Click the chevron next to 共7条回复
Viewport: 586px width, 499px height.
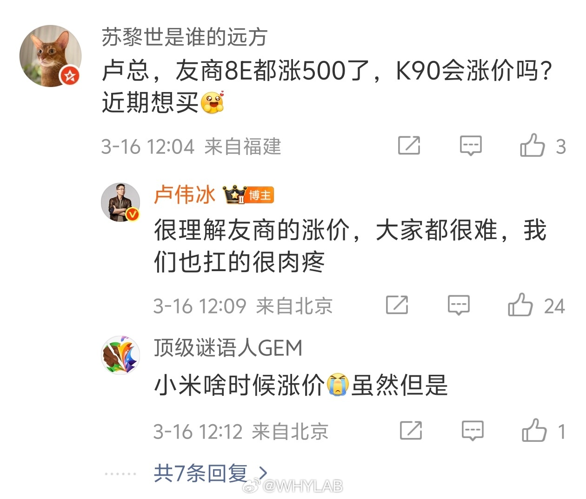(263, 473)
